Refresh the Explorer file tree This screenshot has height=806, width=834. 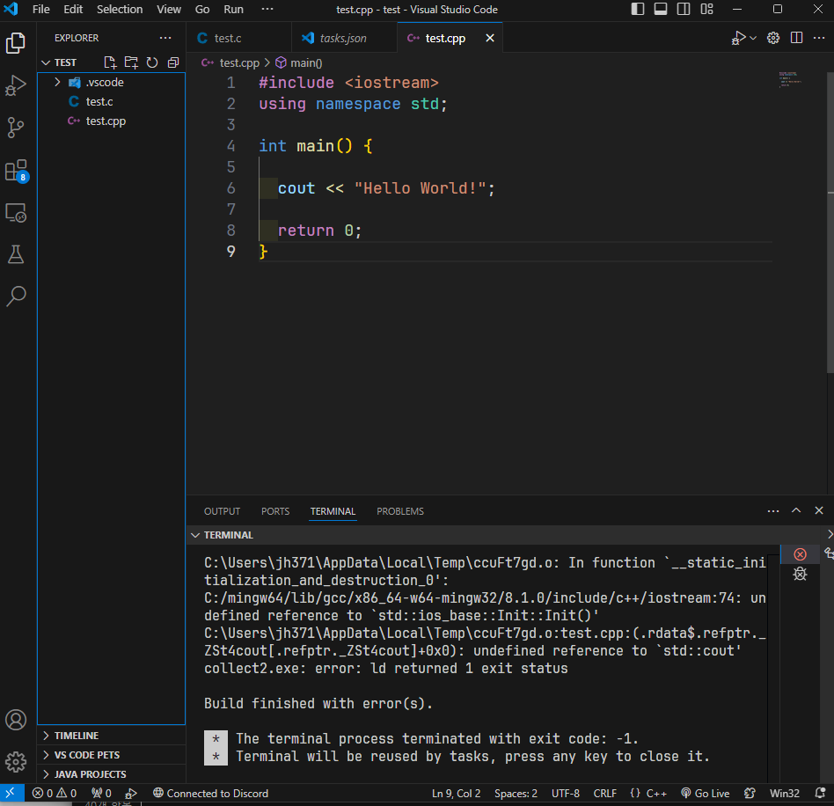(x=151, y=62)
